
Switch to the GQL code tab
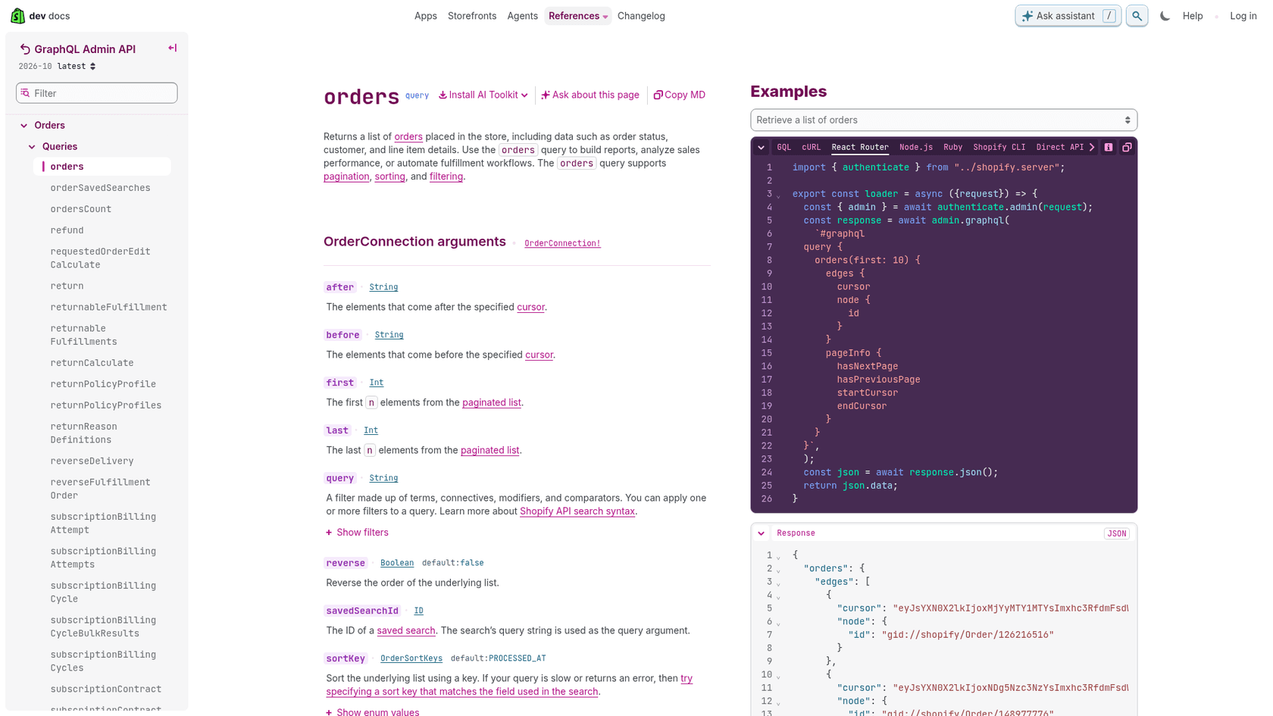784,147
